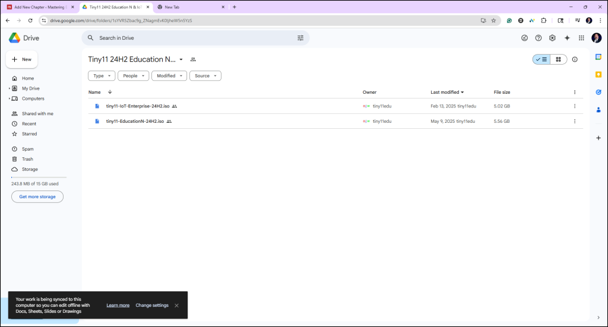Open Trash in the sidebar
This screenshot has height=327, width=608.
point(27,159)
